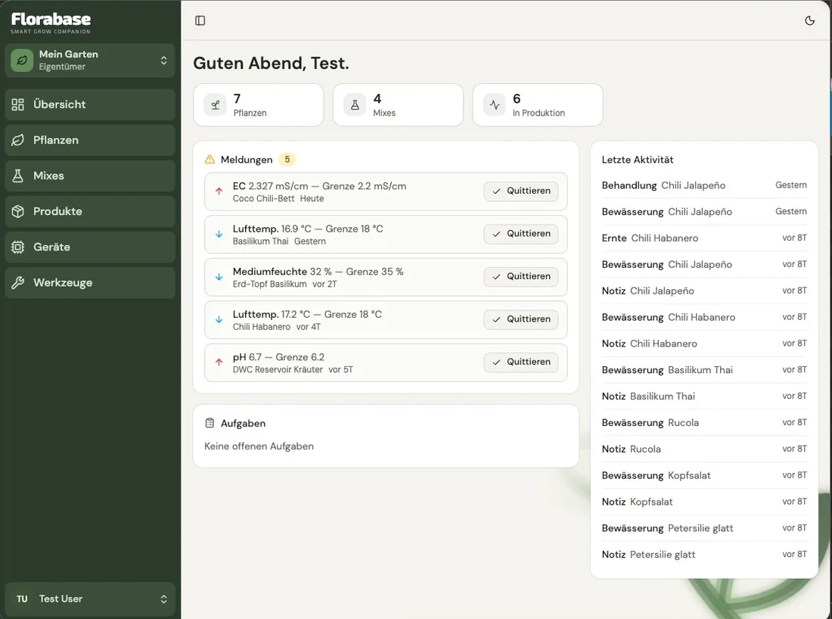The image size is (832, 619).
Task: Click the Mixes flask icon in sidebar
Action: [18, 176]
